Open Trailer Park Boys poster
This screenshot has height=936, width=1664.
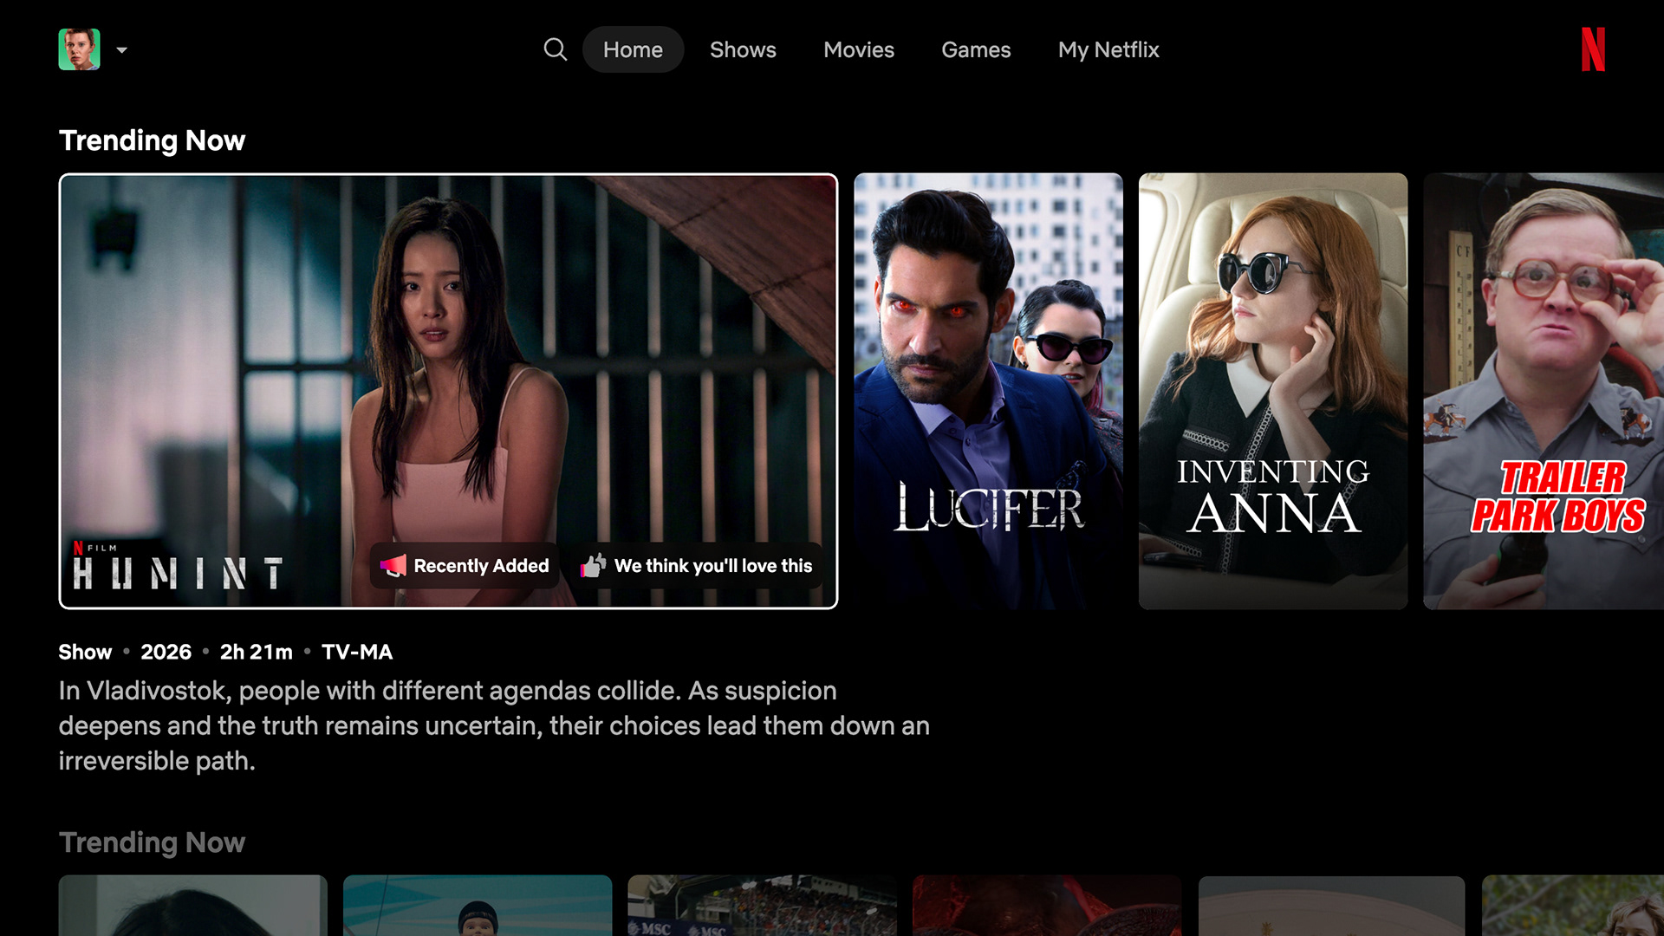1543,390
